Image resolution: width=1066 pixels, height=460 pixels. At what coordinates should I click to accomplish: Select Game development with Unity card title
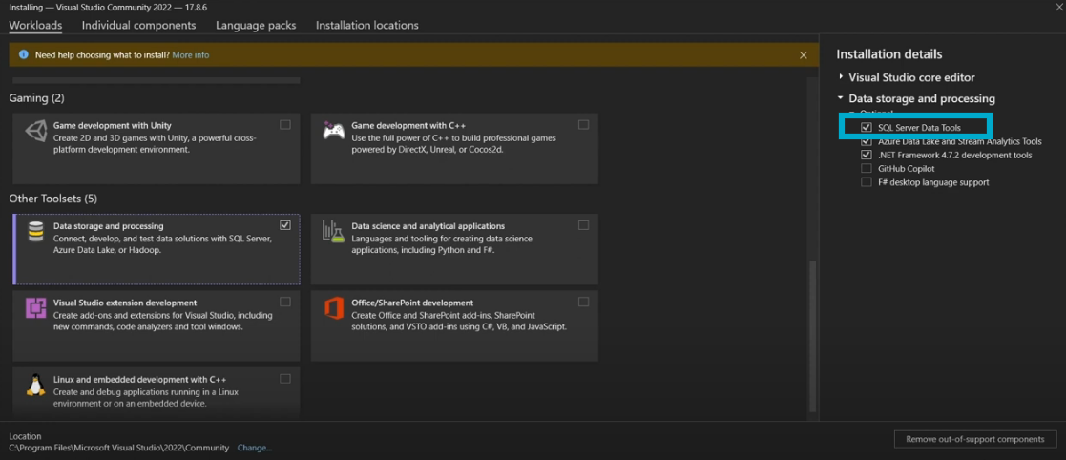click(113, 126)
